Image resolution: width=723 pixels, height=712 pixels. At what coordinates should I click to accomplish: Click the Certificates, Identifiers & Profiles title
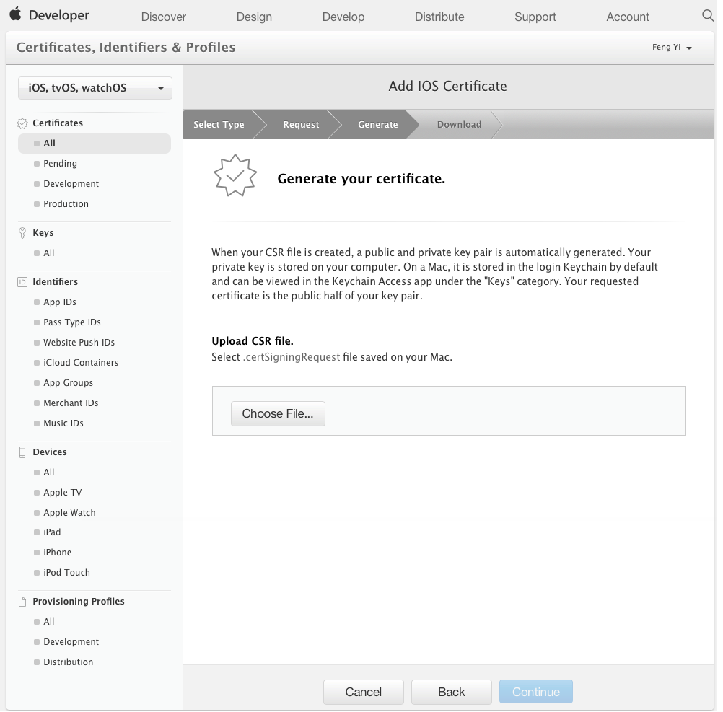pyautogui.click(x=126, y=48)
